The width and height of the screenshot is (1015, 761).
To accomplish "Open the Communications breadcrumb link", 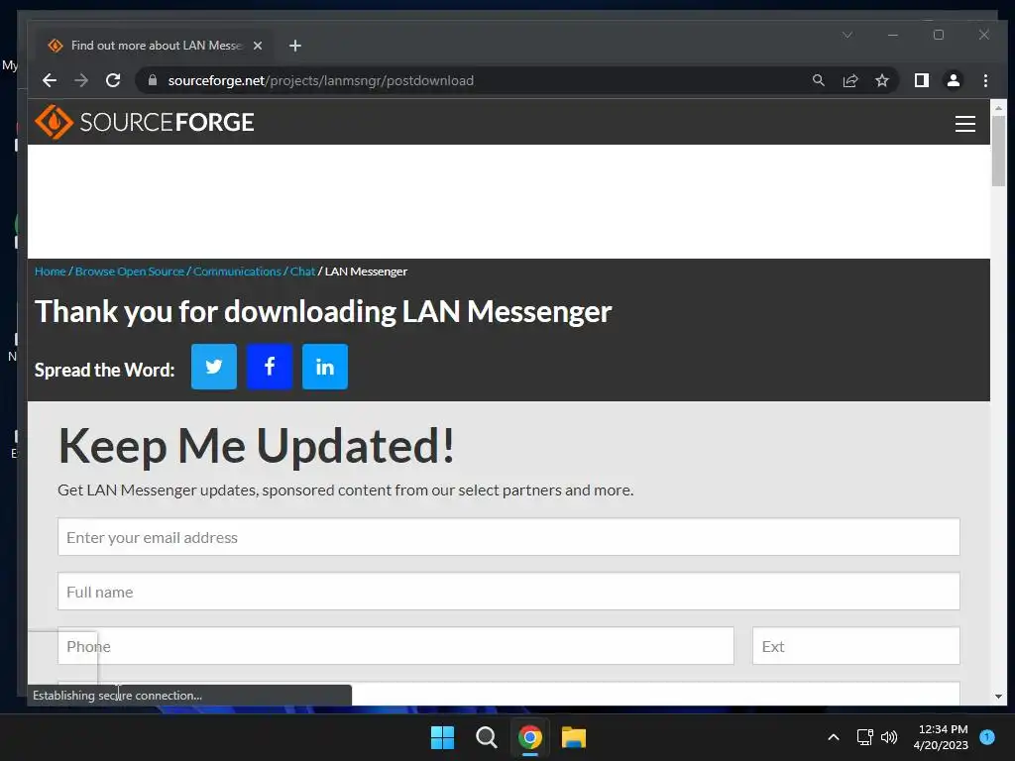I will click(237, 272).
